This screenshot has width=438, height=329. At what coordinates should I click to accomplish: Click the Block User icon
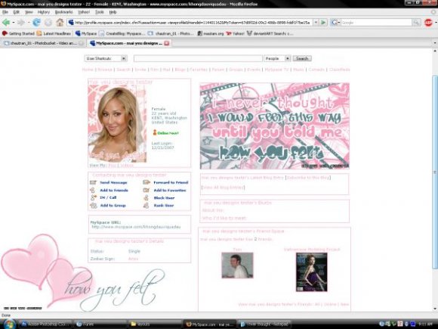(147, 197)
